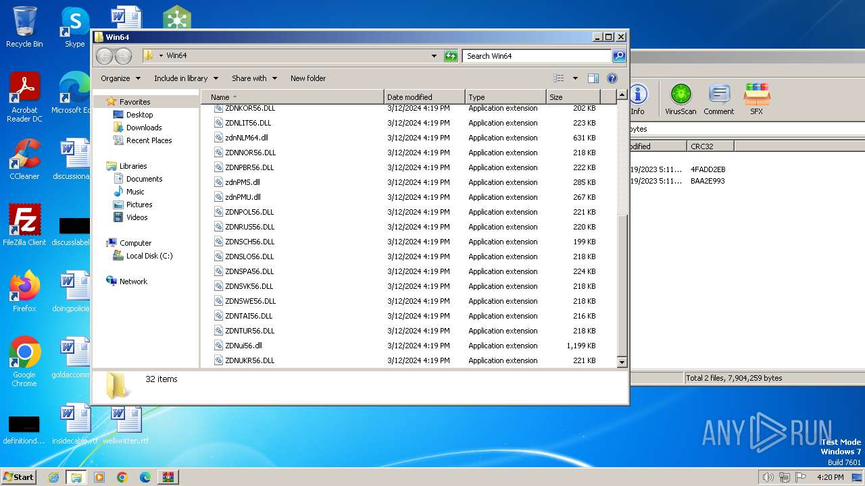Open the views options dropdown arrow
Viewport: 865px width, 486px height.
pyautogui.click(x=575, y=78)
